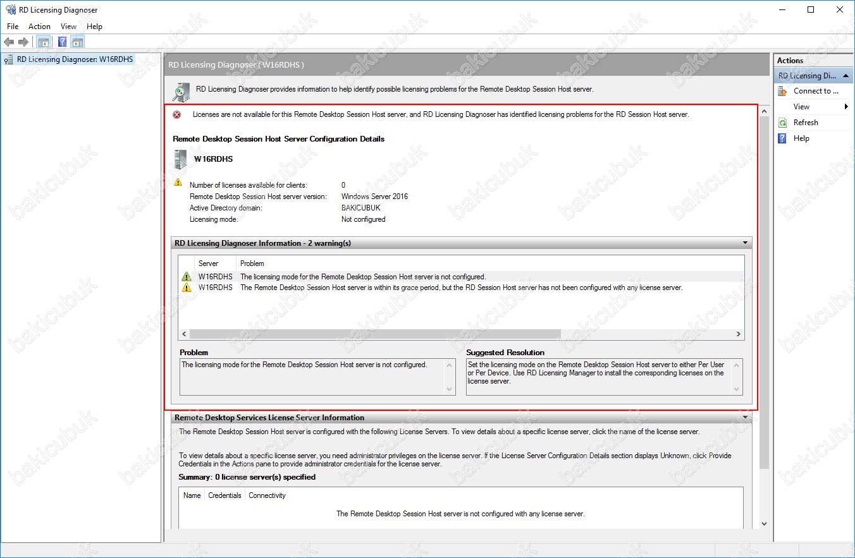Click the horizontal scrollbar in warnings list
This screenshot has height=558, width=855.
(x=375, y=334)
